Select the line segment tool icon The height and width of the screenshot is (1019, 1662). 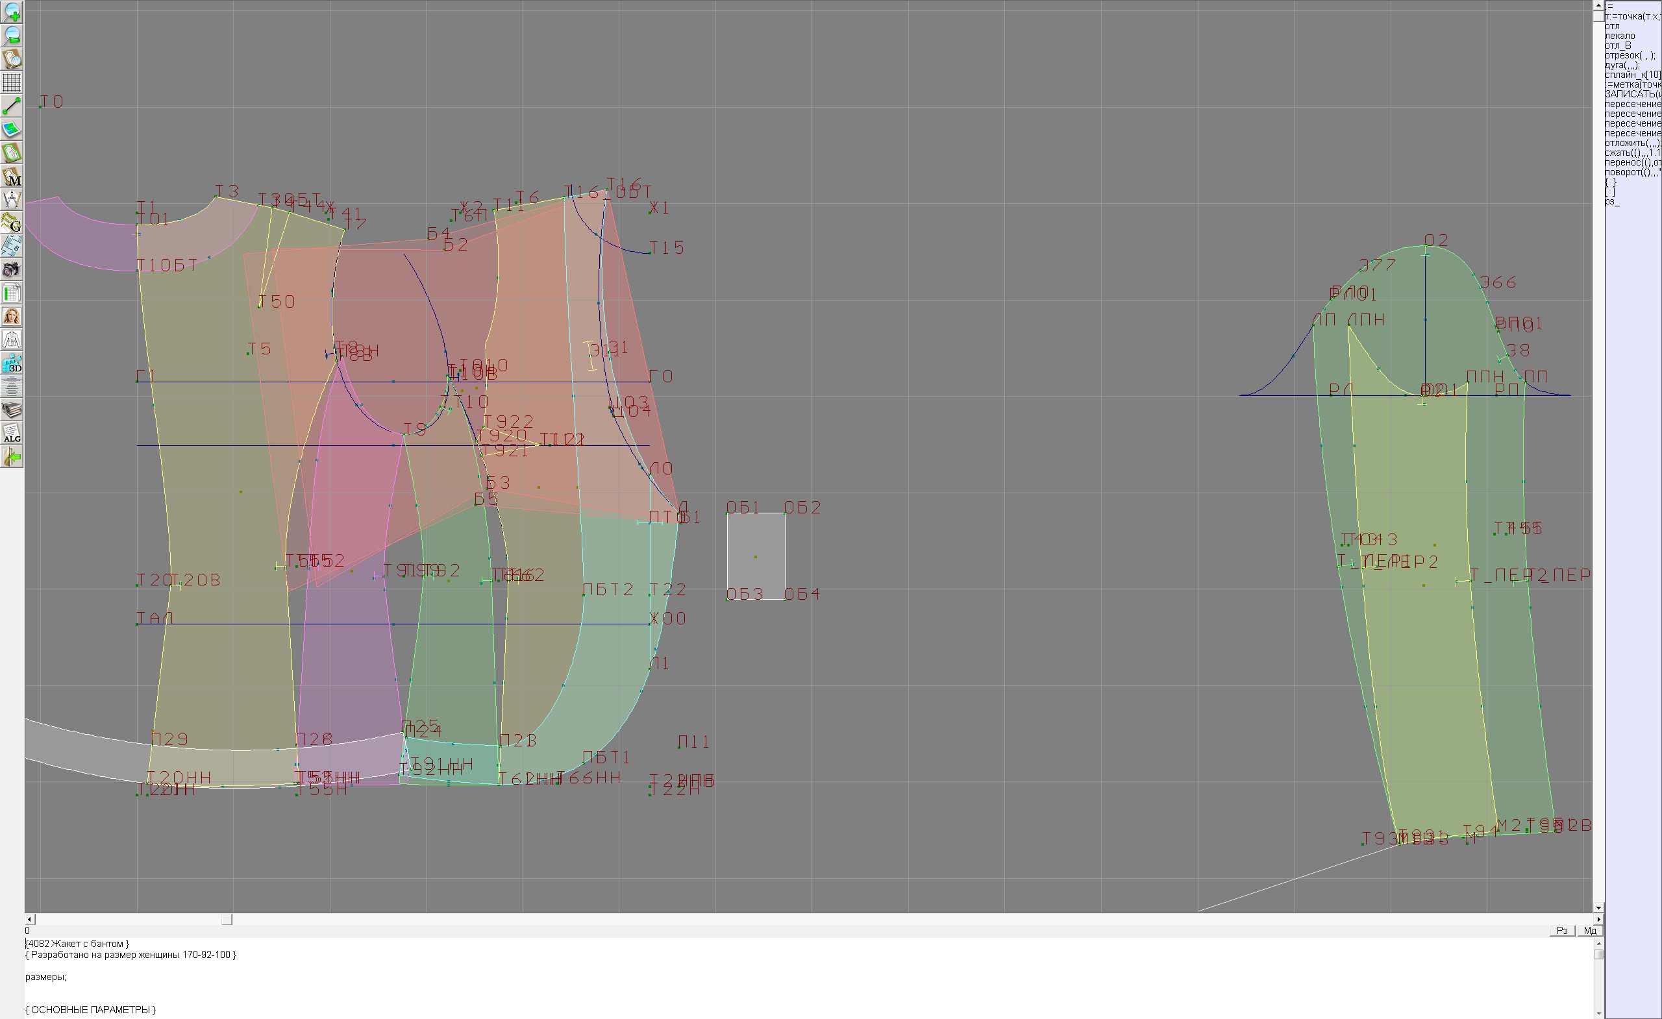[x=12, y=106]
